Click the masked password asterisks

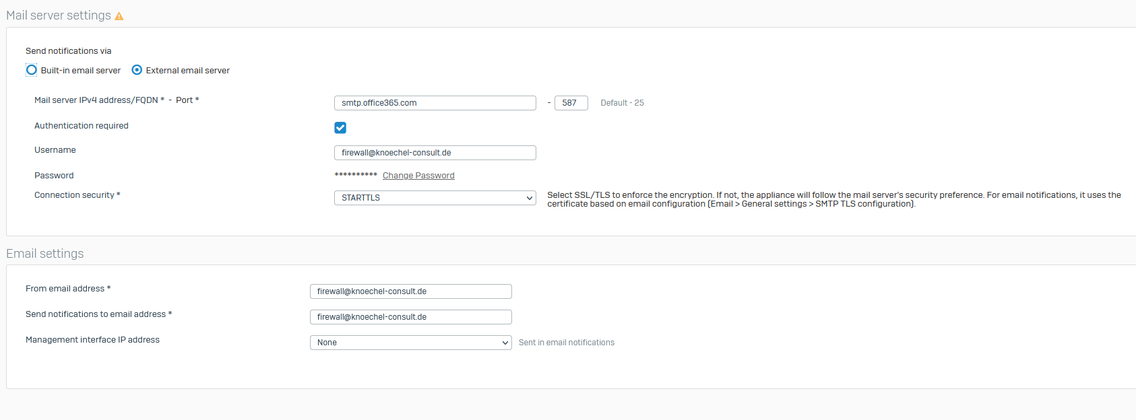pos(356,175)
